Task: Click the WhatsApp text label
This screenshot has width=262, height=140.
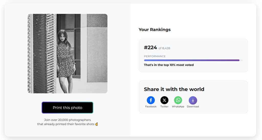Action: point(178,107)
